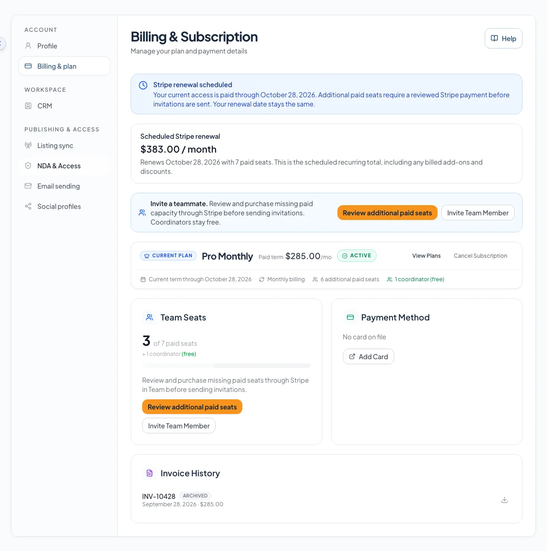Click Invite Team Member in Team Seats card
547x551 pixels.
pyautogui.click(x=179, y=426)
